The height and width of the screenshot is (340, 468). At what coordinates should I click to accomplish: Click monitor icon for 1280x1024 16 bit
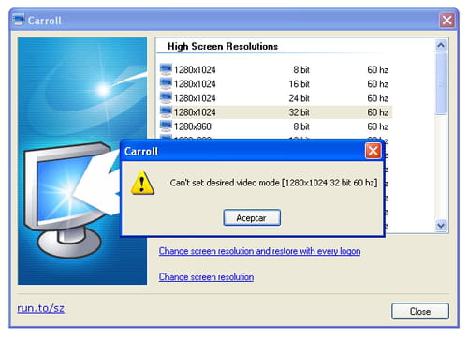click(x=166, y=83)
